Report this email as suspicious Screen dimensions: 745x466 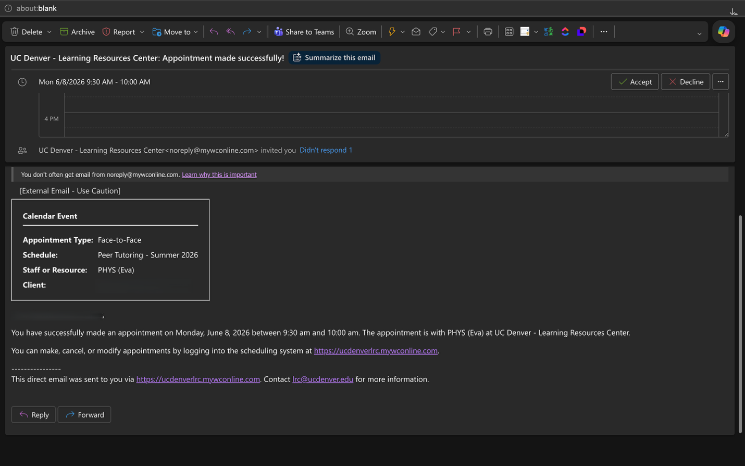(119, 32)
